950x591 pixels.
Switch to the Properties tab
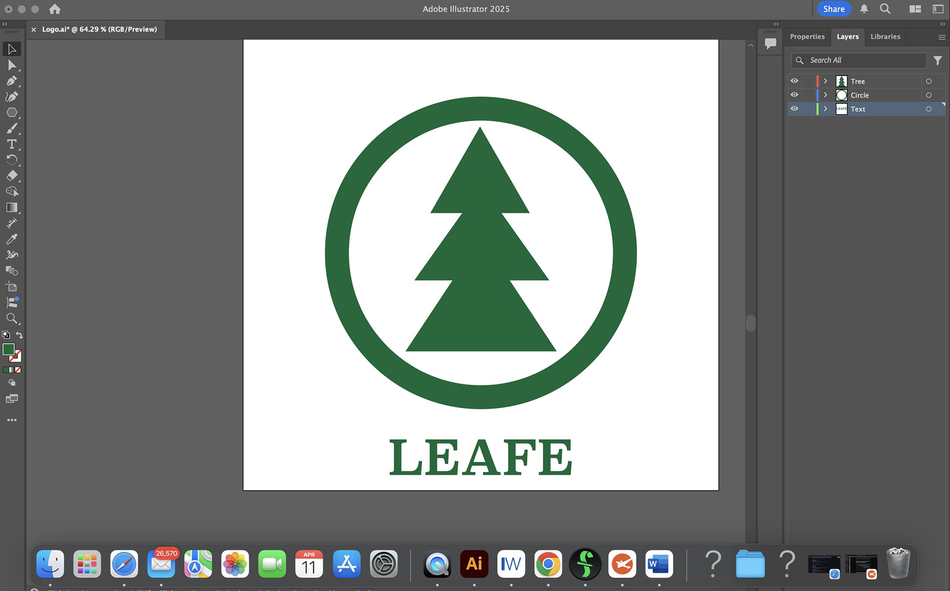[807, 37]
